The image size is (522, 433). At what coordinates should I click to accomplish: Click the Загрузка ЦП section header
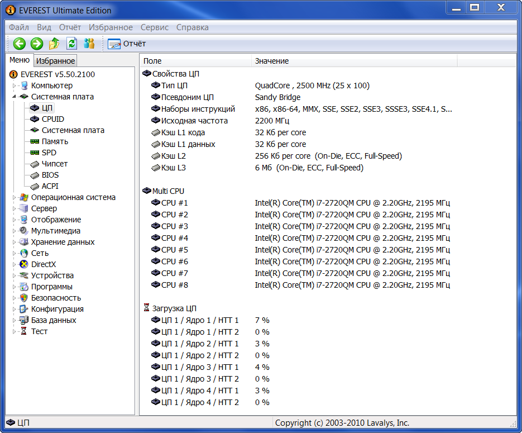170,308
